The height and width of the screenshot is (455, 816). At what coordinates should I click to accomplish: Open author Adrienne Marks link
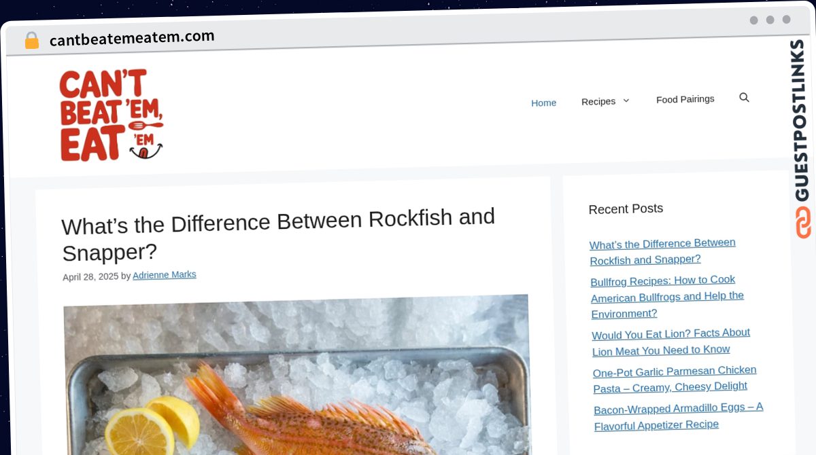tap(165, 275)
